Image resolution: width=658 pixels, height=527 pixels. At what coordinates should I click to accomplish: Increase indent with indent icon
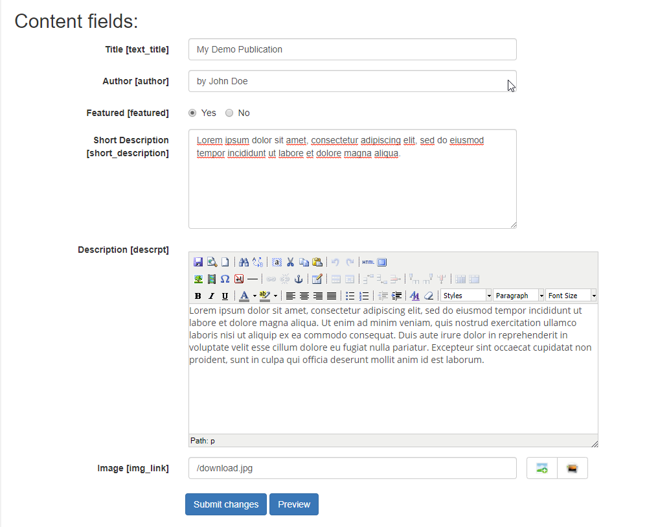tap(396, 296)
